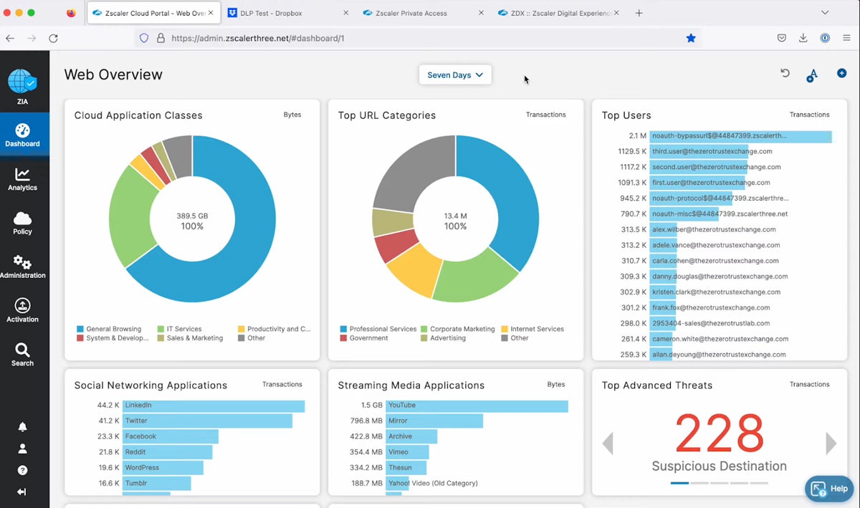Image resolution: width=860 pixels, height=508 pixels.
Task: Open the Policy section
Action: [22, 224]
